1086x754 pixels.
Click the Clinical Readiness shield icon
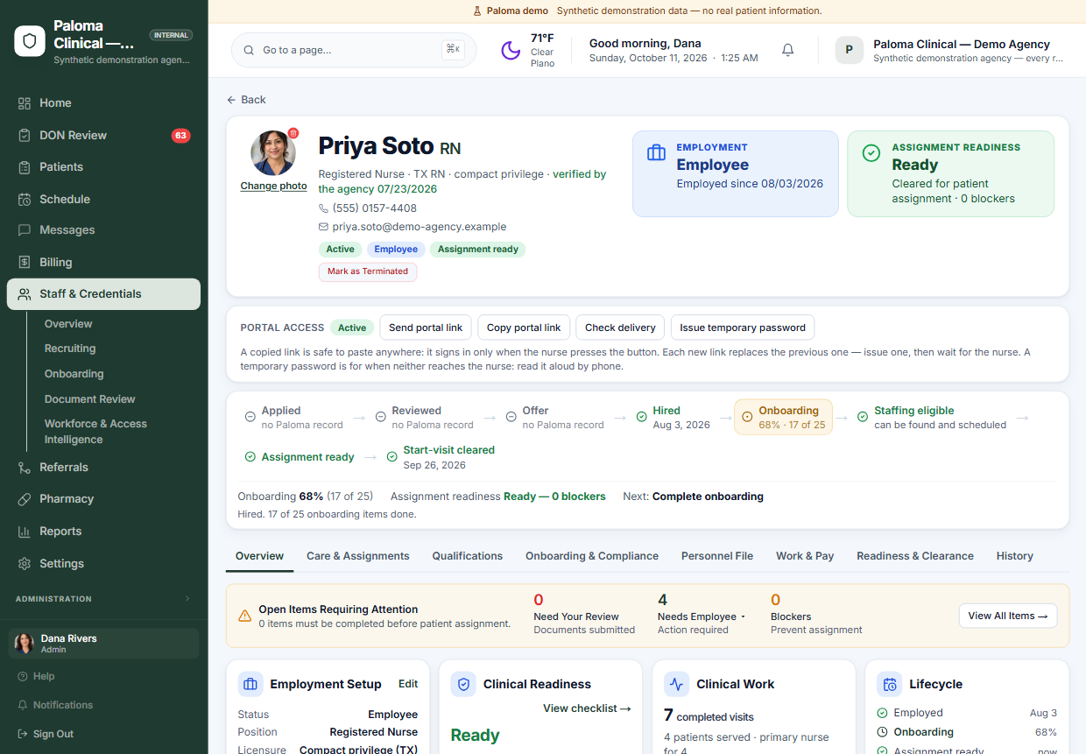pos(464,684)
